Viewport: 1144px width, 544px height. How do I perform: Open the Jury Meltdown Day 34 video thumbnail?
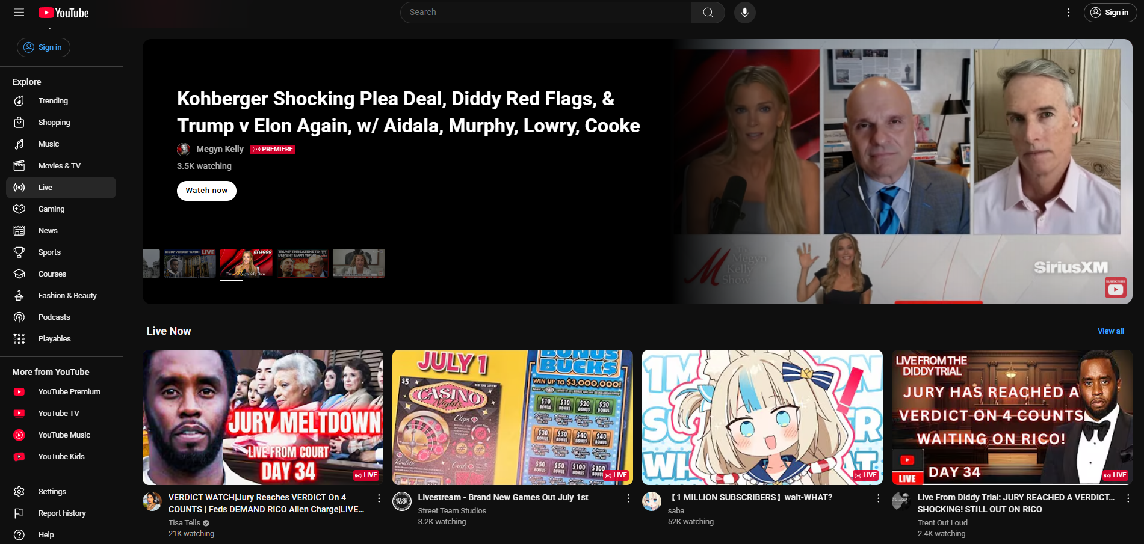(263, 417)
